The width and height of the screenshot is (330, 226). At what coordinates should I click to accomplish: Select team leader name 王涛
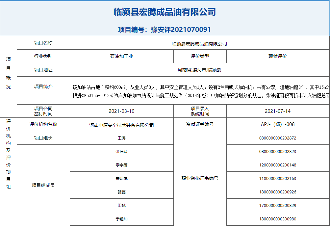(121, 138)
